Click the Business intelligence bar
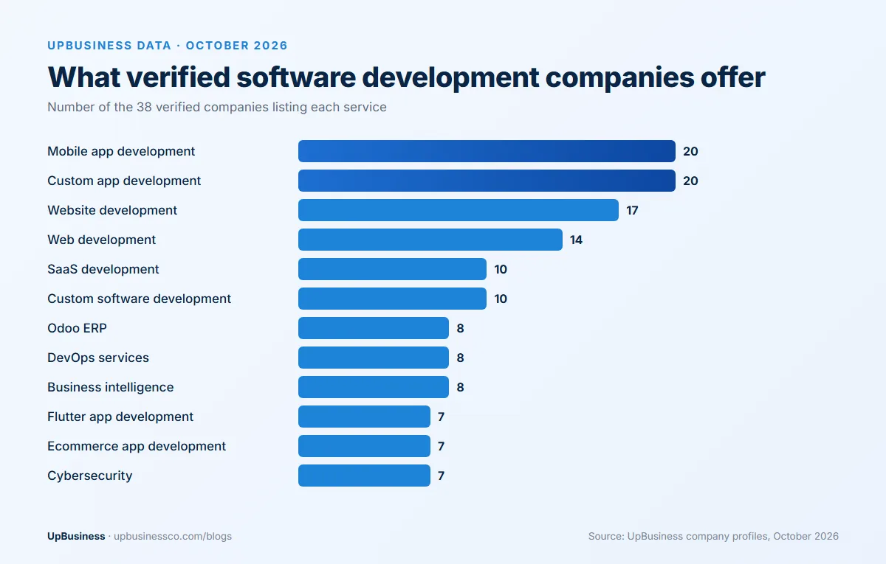 click(374, 387)
